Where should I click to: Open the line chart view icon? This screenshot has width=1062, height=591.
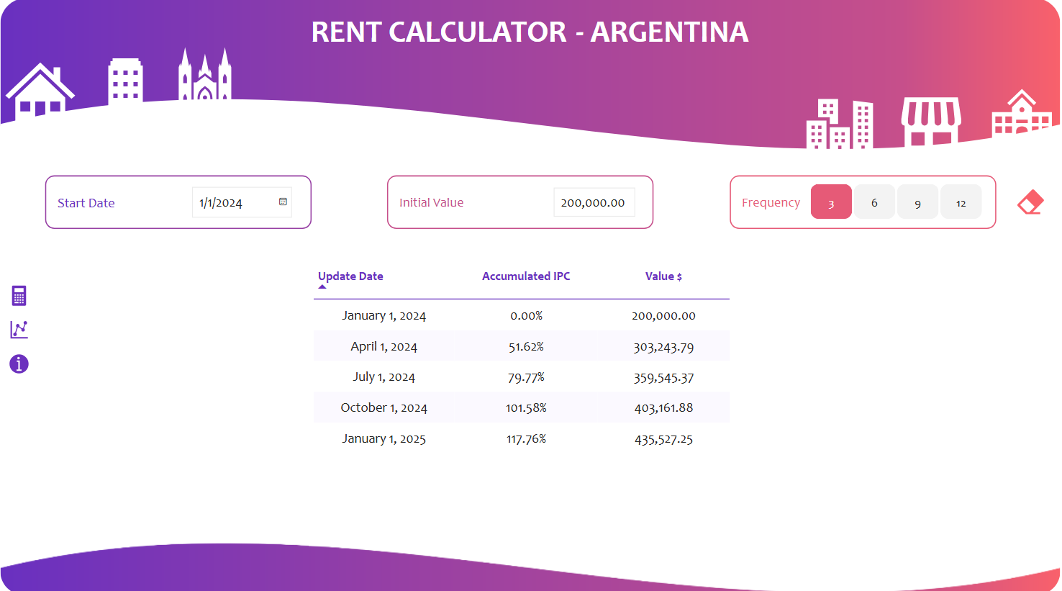coord(19,330)
